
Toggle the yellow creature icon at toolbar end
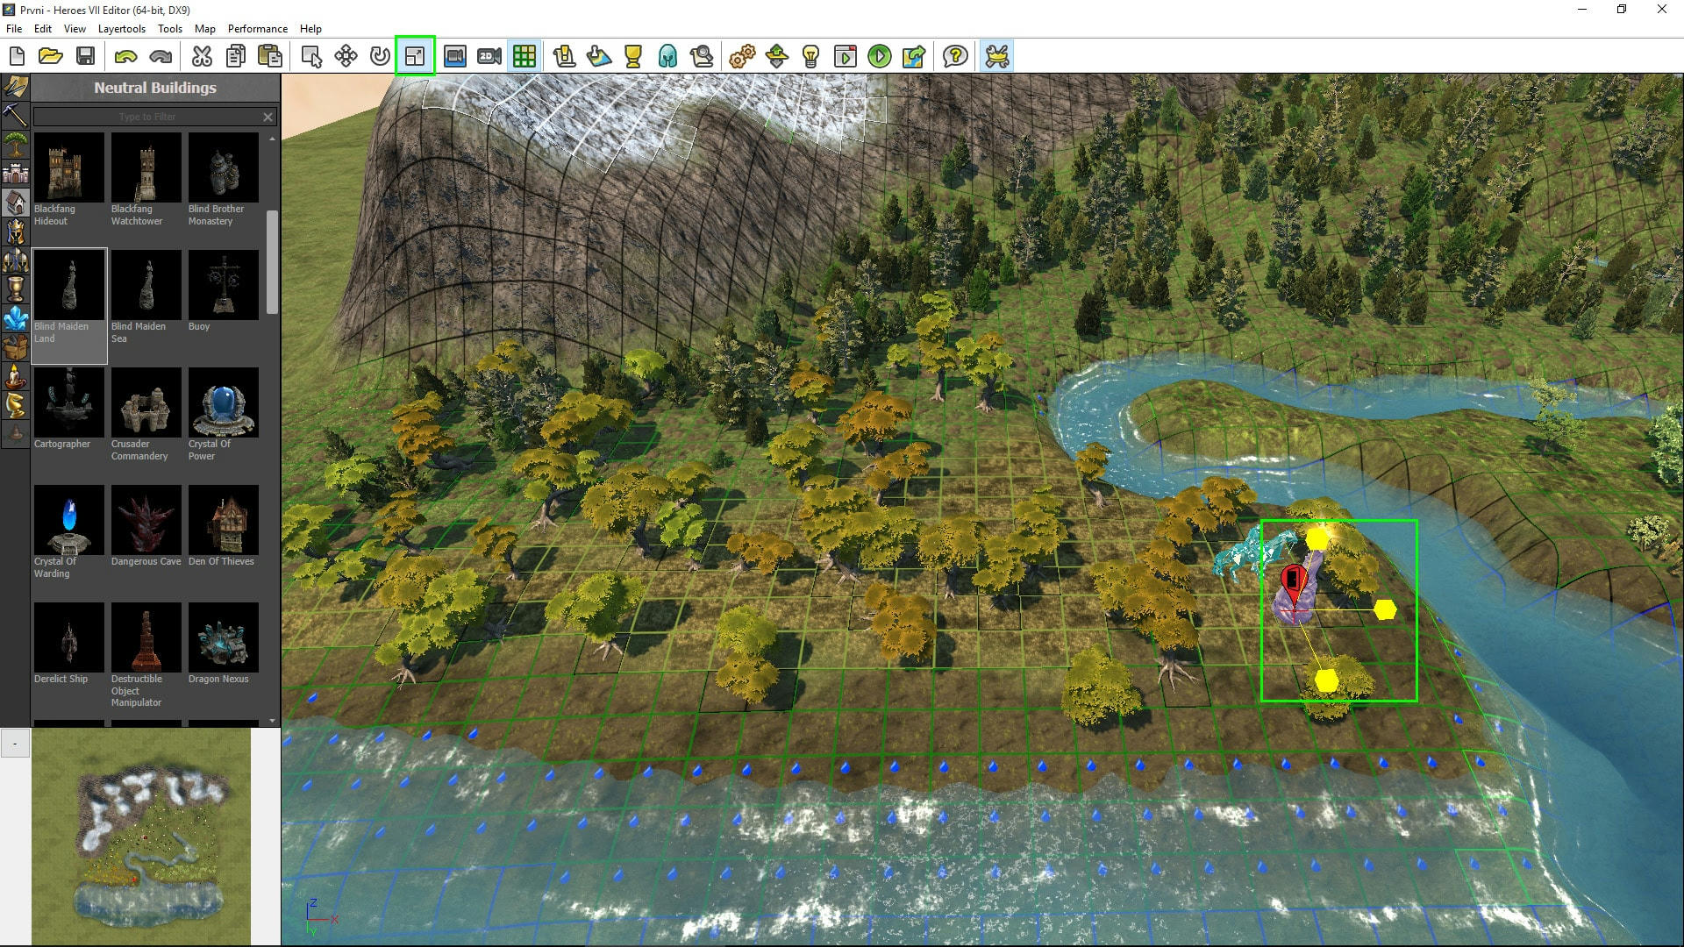tap(997, 57)
